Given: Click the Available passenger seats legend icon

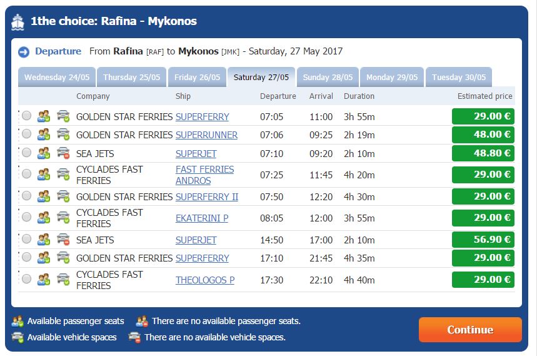Looking at the screenshot, I should click(x=18, y=322).
